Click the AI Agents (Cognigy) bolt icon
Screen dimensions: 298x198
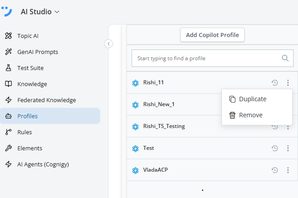pos(8,164)
